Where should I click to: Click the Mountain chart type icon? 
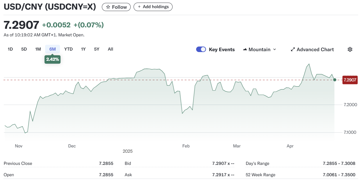(x=245, y=49)
